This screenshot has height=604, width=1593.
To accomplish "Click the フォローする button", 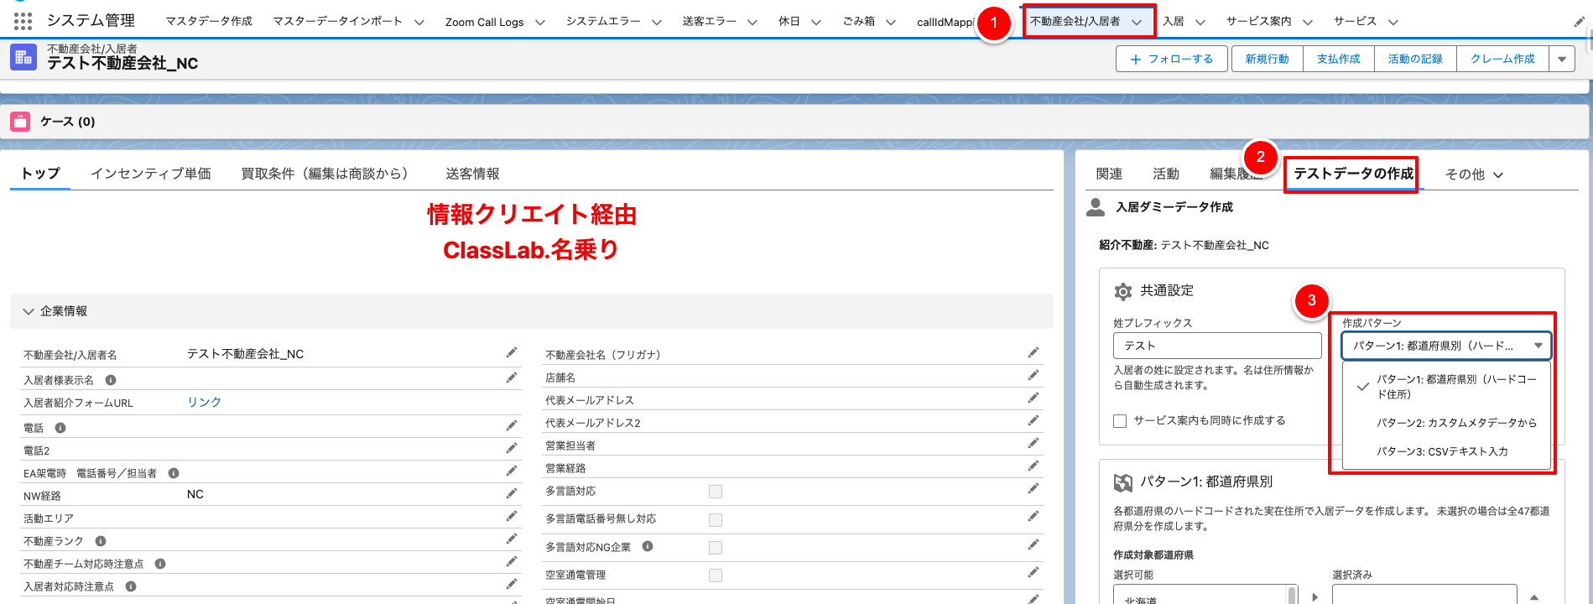I will tap(1172, 59).
